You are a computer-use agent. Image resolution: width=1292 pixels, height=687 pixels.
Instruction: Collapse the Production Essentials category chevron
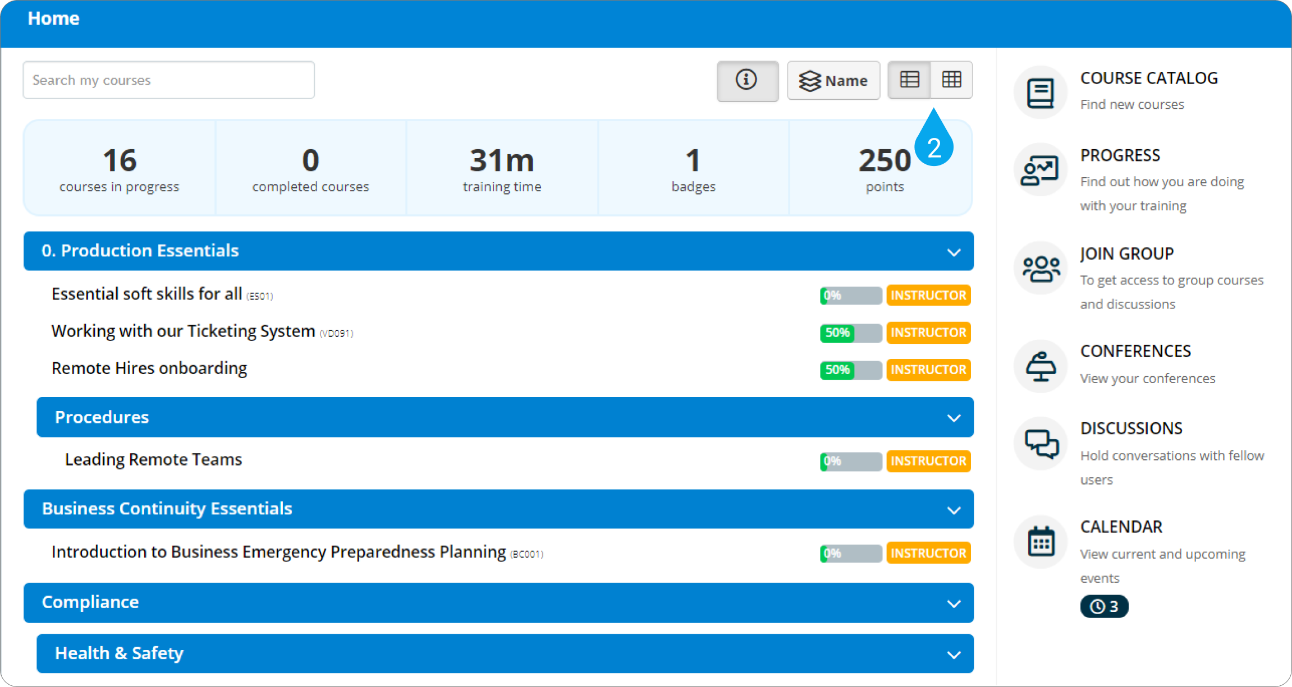point(953,252)
